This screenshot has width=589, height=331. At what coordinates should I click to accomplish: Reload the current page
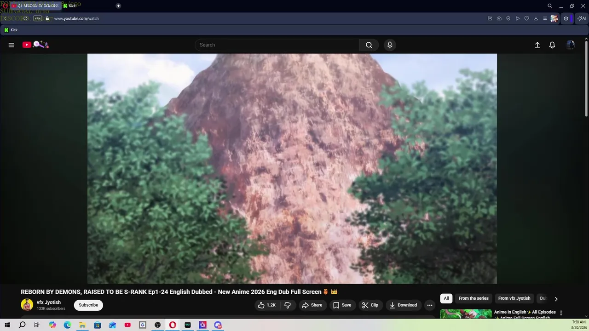point(26,18)
